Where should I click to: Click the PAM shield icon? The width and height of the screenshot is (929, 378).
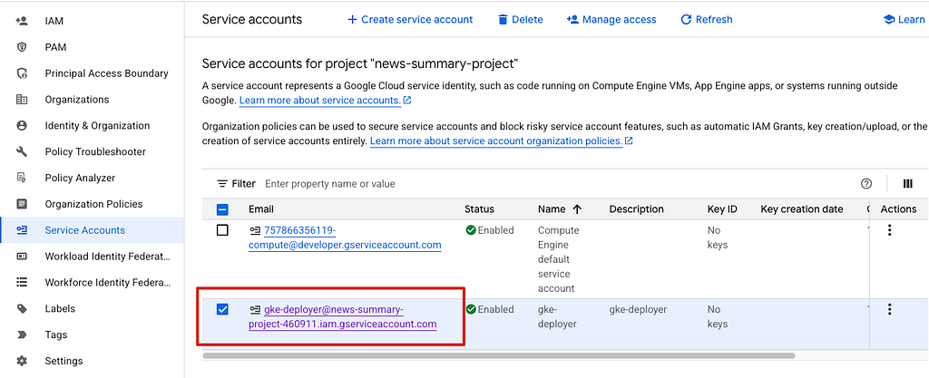pos(22,47)
